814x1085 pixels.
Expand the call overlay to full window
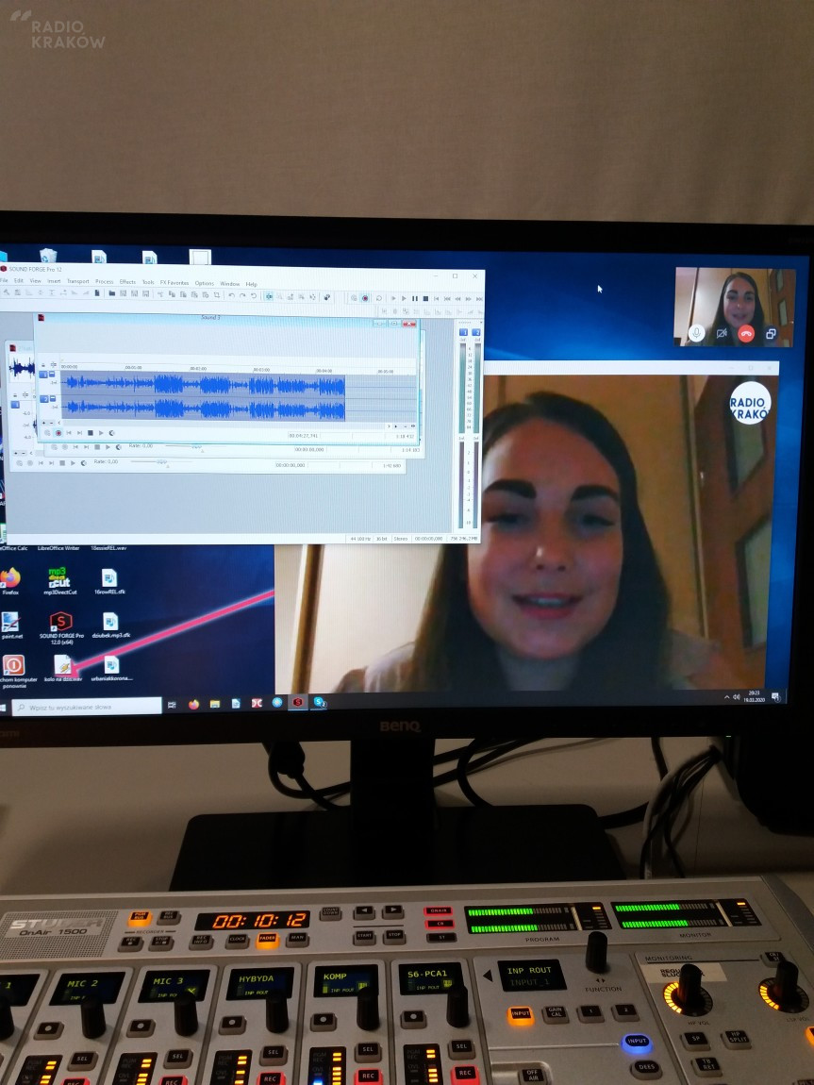[771, 333]
